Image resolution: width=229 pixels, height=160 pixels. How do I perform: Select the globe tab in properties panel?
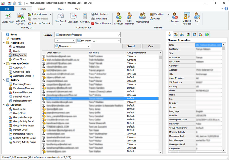(x=207, y=35)
